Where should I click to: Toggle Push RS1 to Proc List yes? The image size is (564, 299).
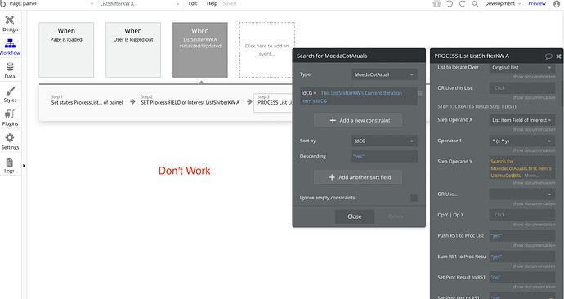tap(522, 236)
